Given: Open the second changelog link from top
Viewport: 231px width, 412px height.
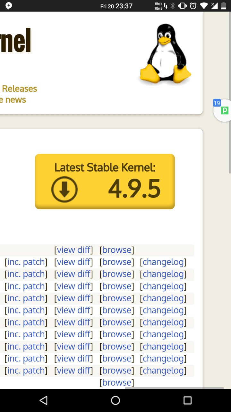Looking at the screenshot, I should coord(163,274).
